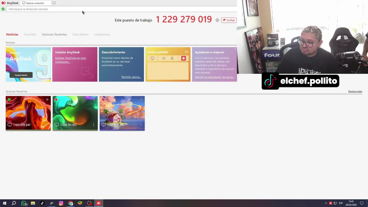The width and height of the screenshot is (368, 207).
Task: Open the Instalar AnyDesk en este ordenador link
Action: [x=71, y=60]
